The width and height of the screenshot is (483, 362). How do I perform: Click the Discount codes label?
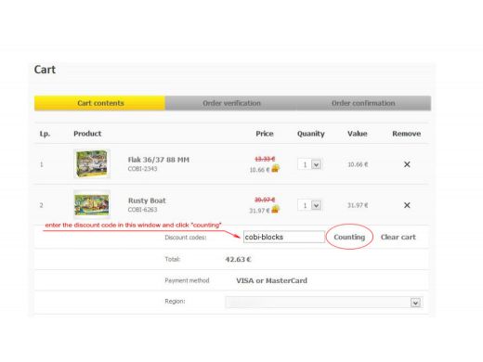point(186,238)
